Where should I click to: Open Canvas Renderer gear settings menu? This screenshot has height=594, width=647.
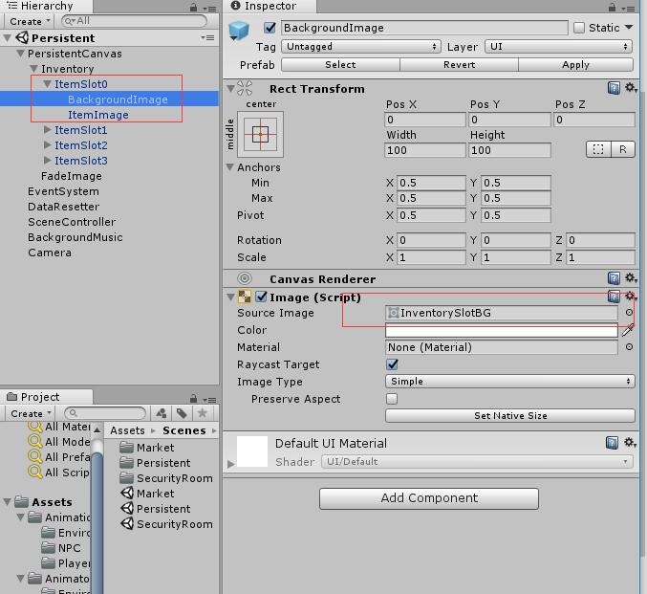[x=631, y=277]
